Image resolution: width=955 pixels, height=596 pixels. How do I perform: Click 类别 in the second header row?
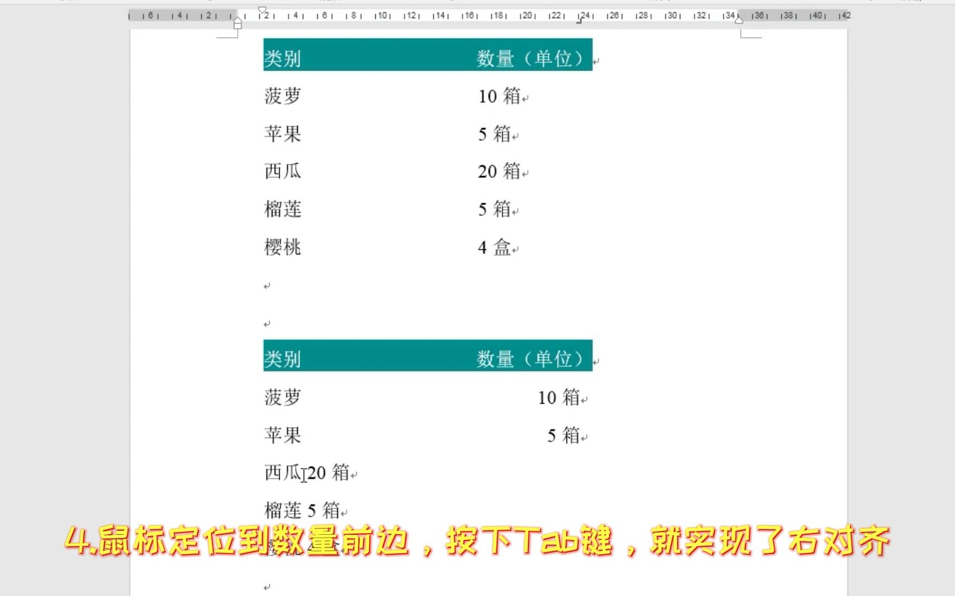(282, 359)
